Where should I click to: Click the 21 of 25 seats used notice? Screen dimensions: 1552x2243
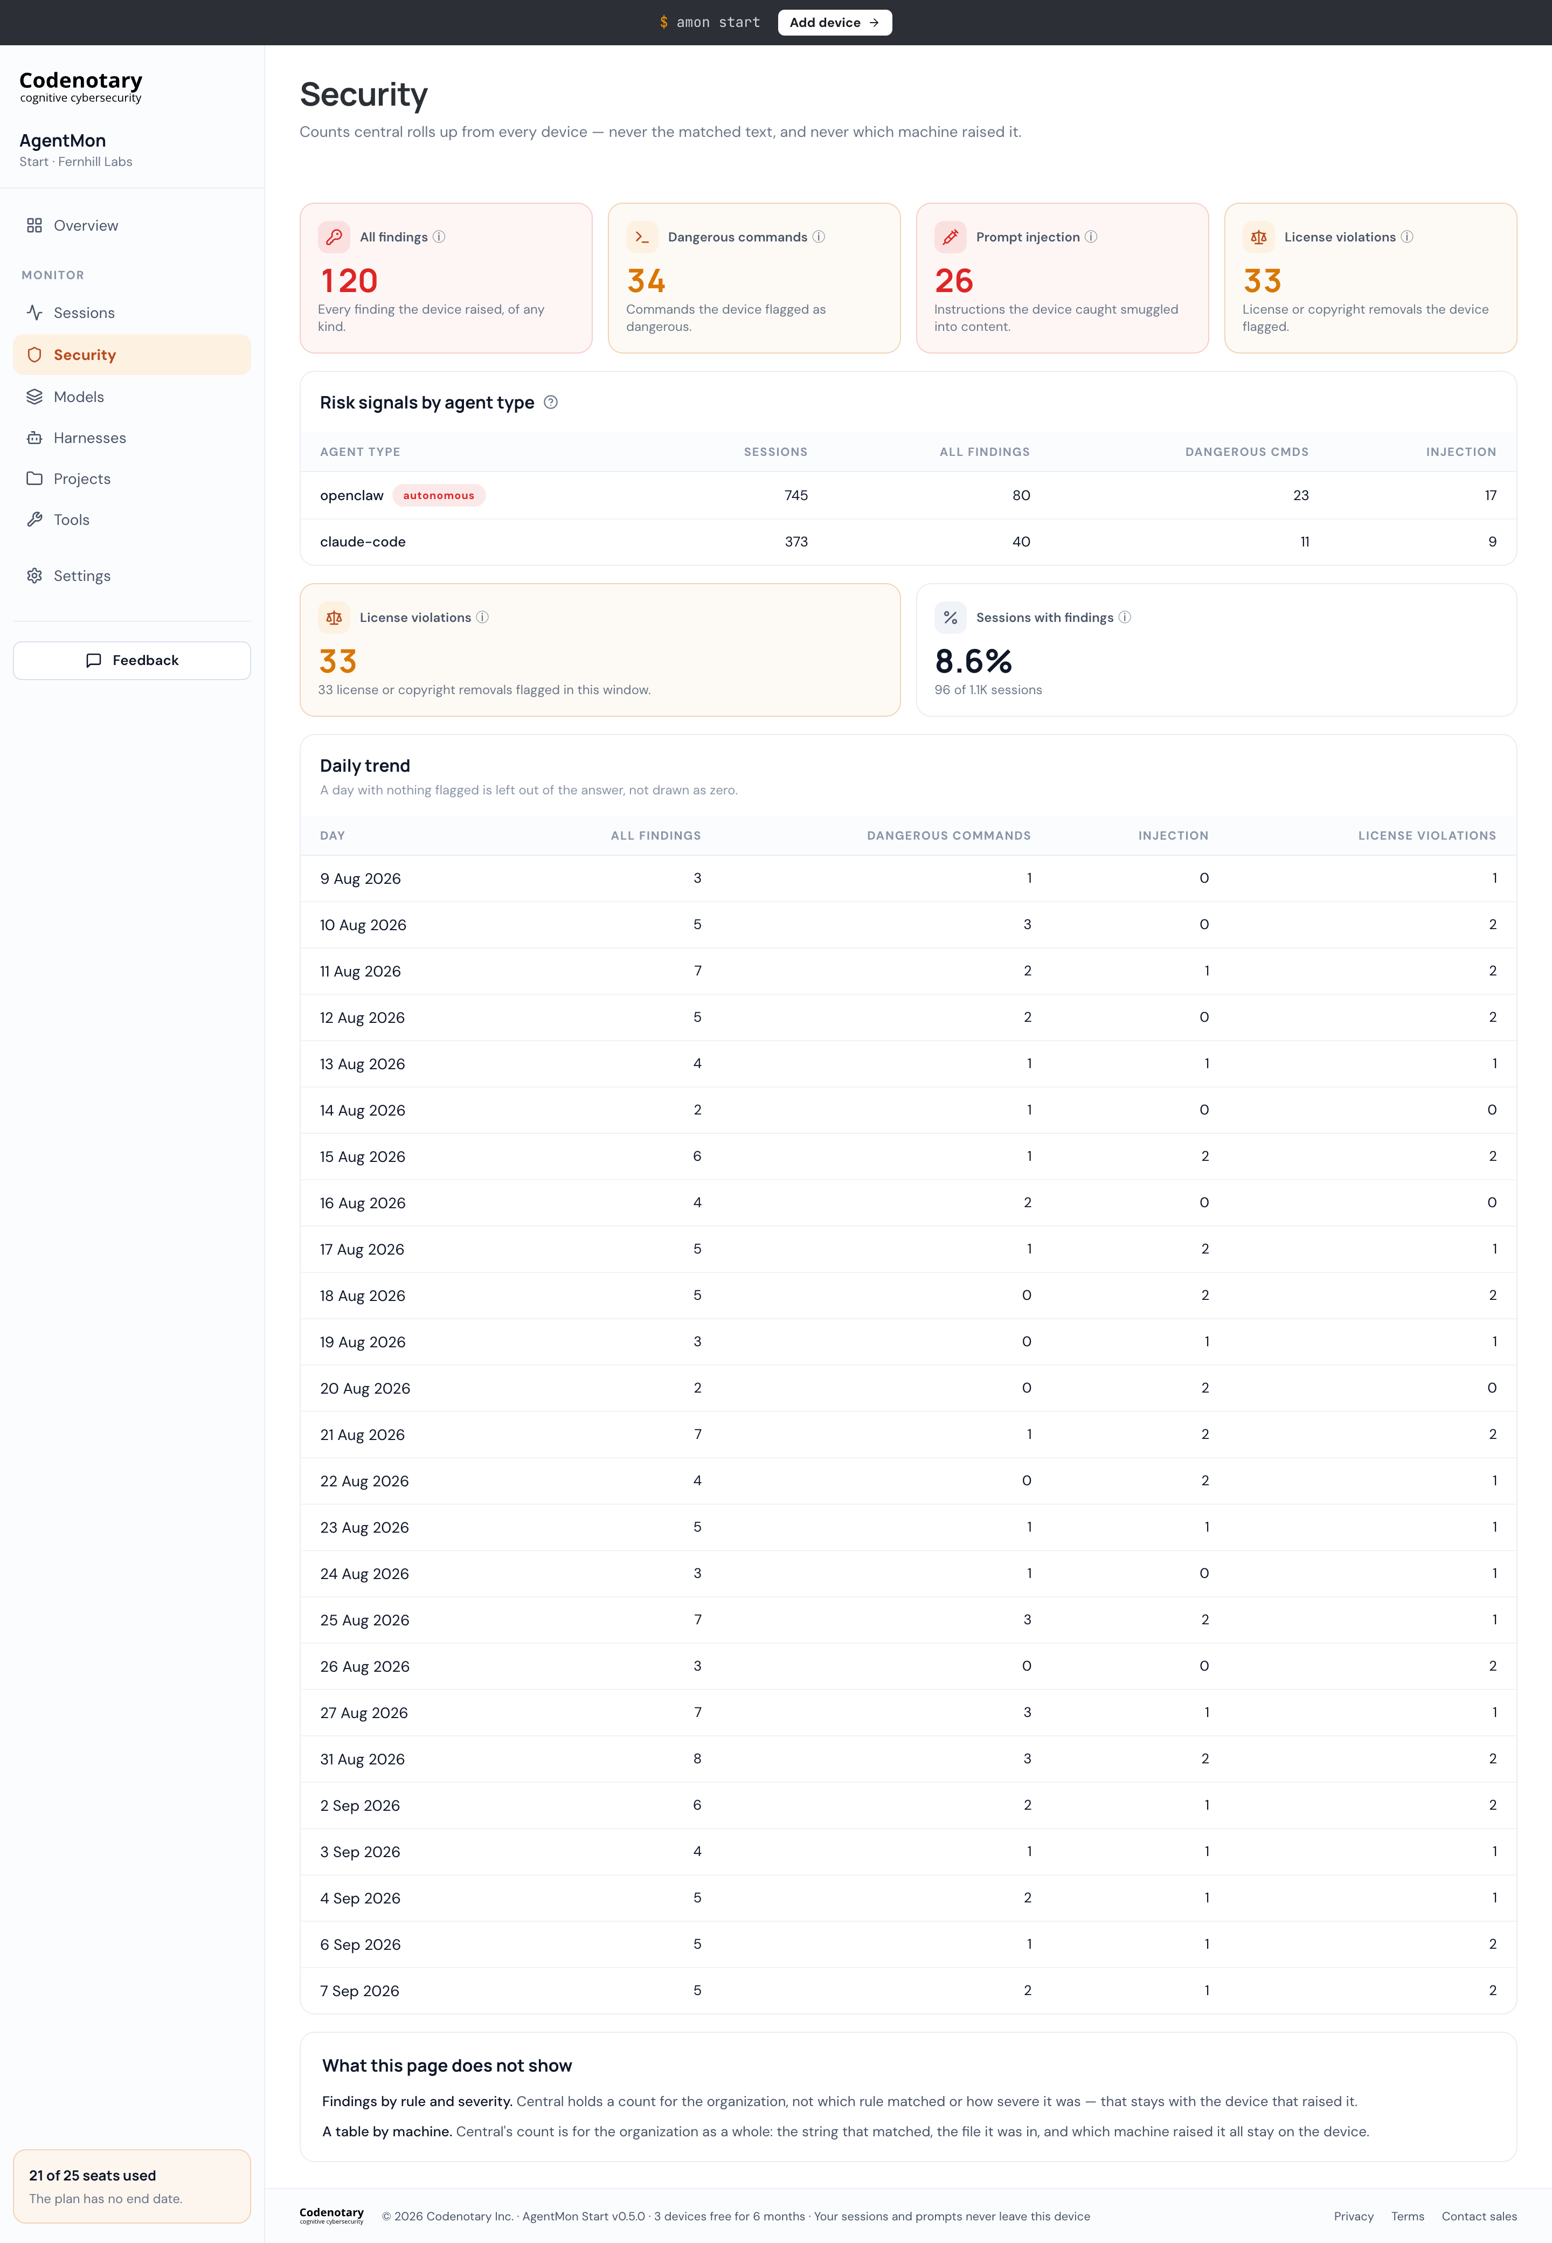click(x=131, y=2186)
